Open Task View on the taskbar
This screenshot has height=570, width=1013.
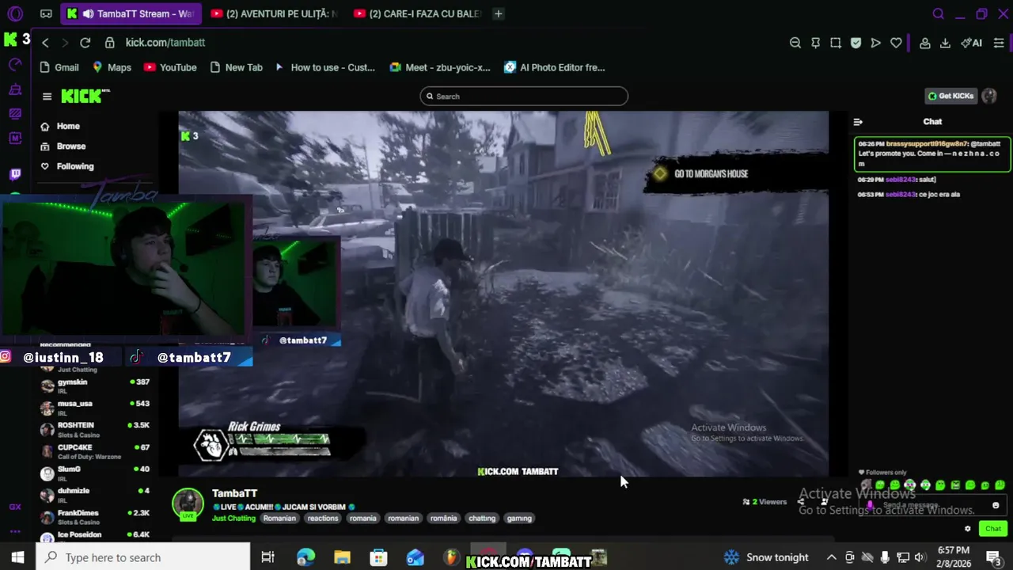click(x=267, y=557)
